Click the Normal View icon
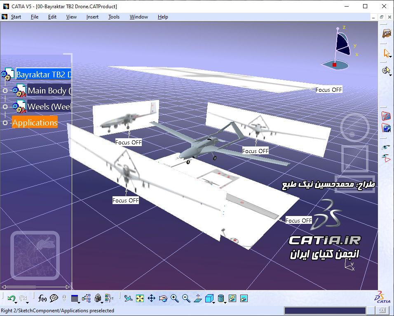 point(198,298)
